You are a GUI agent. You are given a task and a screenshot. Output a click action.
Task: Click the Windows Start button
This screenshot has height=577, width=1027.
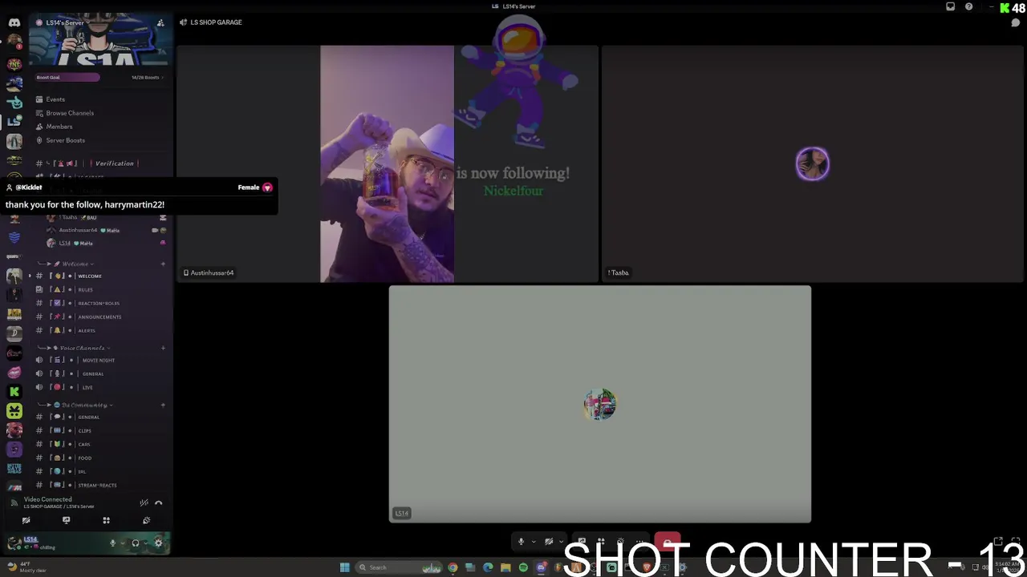(x=345, y=567)
